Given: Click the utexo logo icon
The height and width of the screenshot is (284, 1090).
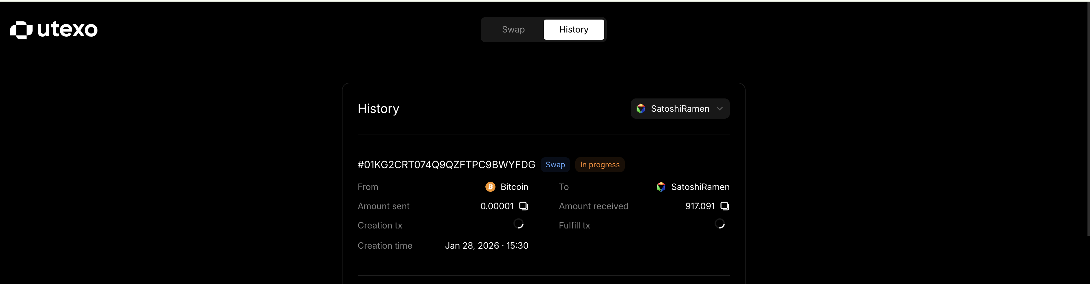Looking at the screenshot, I should [21, 30].
